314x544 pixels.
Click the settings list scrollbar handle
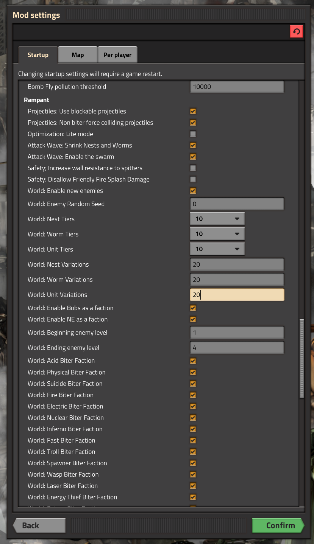point(302,358)
